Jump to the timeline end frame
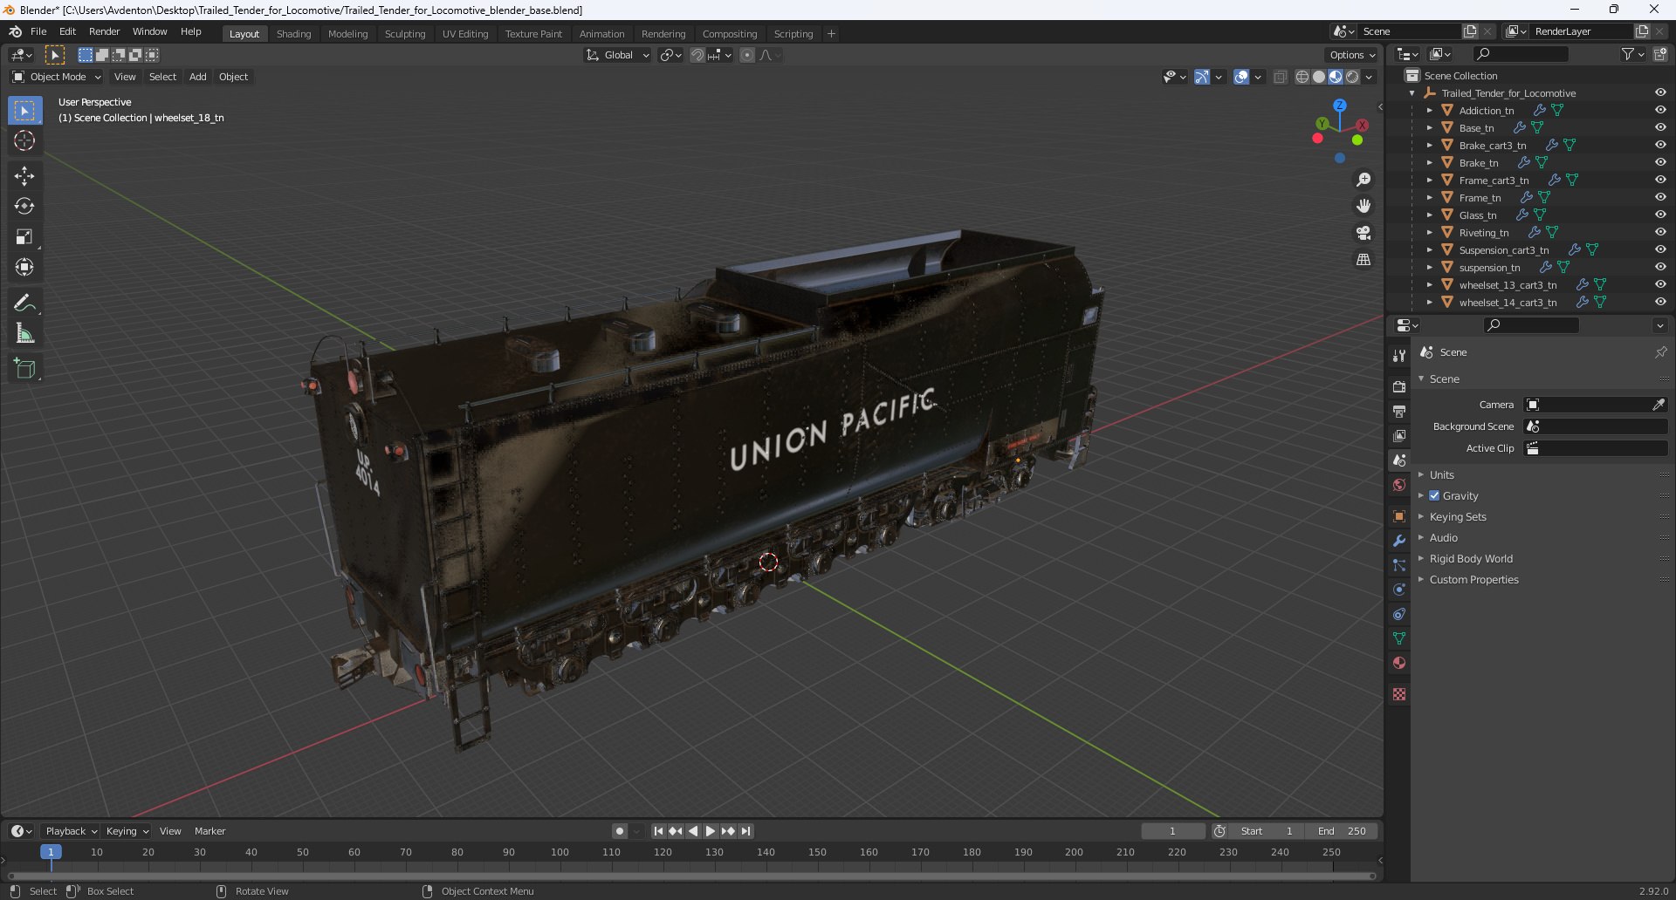This screenshot has height=900, width=1676. click(745, 831)
